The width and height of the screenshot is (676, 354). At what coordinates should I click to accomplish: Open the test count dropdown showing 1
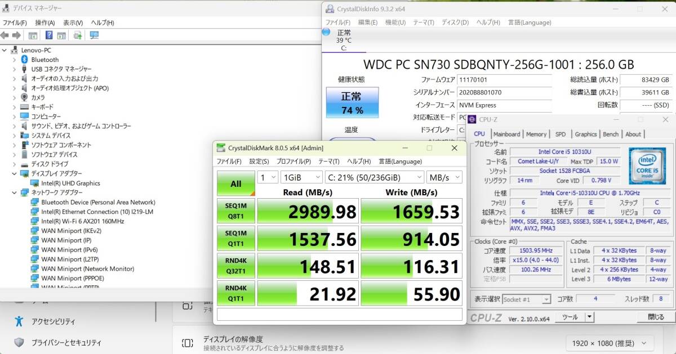[268, 177]
